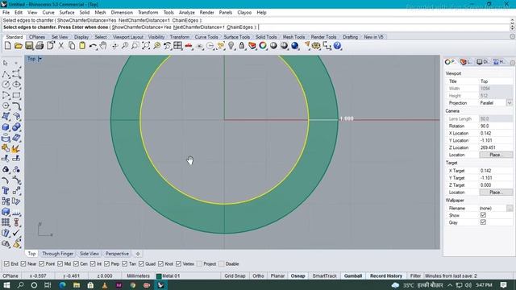Select the Polyline tool in left sidebar

pyautogui.click(x=6, y=74)
